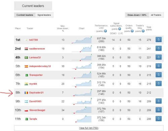Open the mynkk performance chart thumbnail

(x=82, y=84)
